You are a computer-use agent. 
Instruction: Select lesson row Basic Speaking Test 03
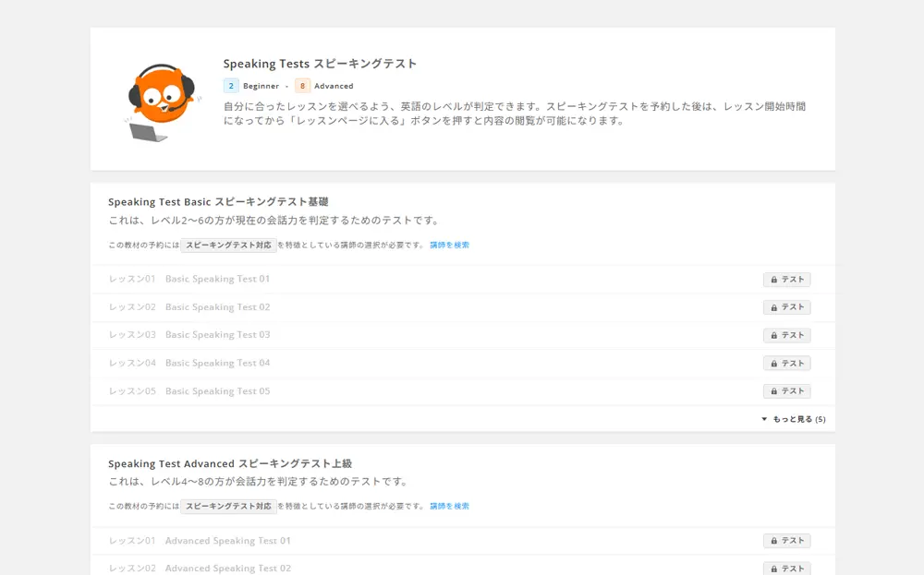(x=217, y=335)
